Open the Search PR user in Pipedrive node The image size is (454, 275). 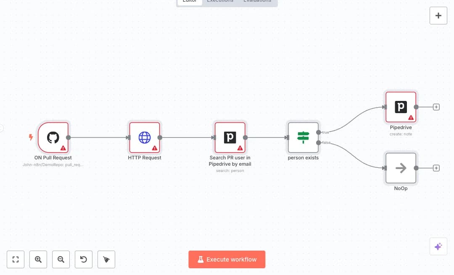pos(230,137)
